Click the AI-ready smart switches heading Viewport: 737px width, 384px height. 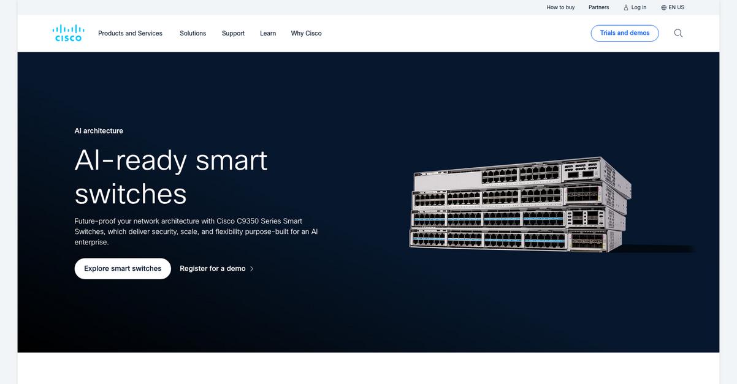coord(171,177)
